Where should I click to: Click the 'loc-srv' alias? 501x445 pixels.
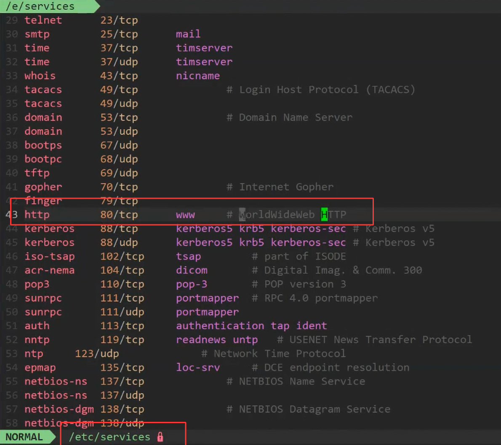click(198, 368)
